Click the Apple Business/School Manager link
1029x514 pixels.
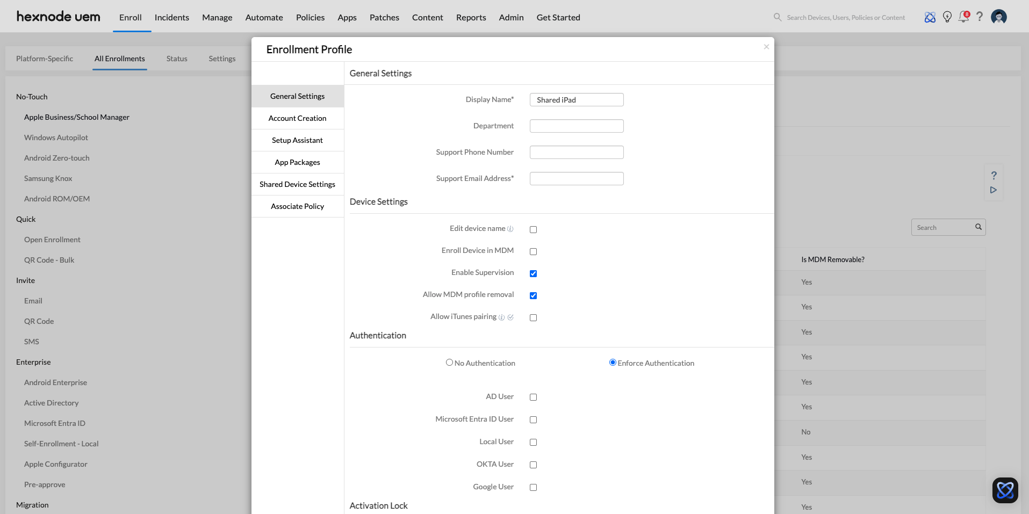76,117
